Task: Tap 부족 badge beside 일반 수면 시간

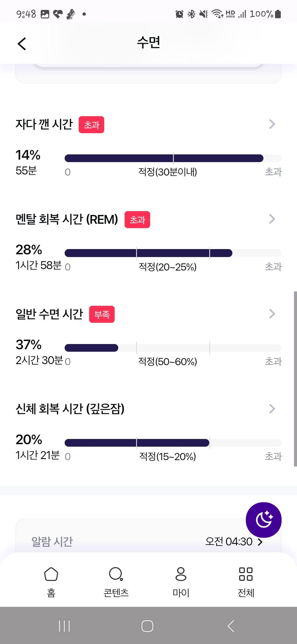Action: point(102,314)
